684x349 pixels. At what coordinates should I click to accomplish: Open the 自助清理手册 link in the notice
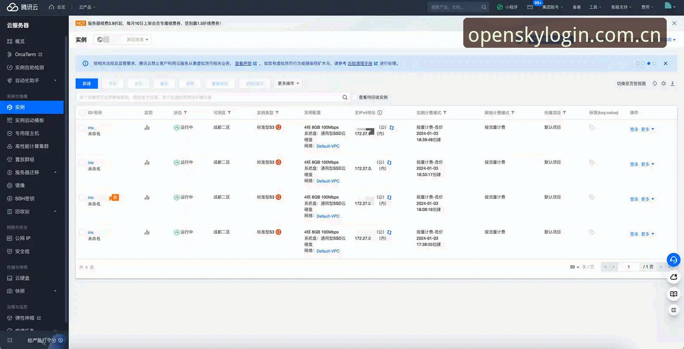click(360, 64)
